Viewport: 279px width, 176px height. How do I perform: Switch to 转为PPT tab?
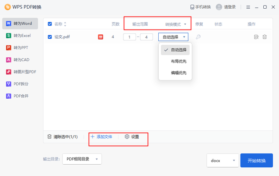(20, 47)
